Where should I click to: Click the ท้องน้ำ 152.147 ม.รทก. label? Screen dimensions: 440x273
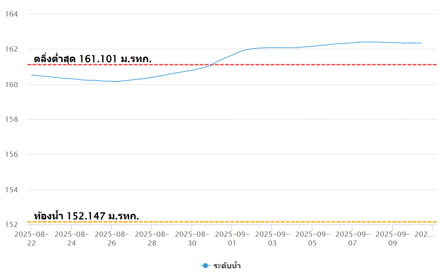(x=86, y=216)
